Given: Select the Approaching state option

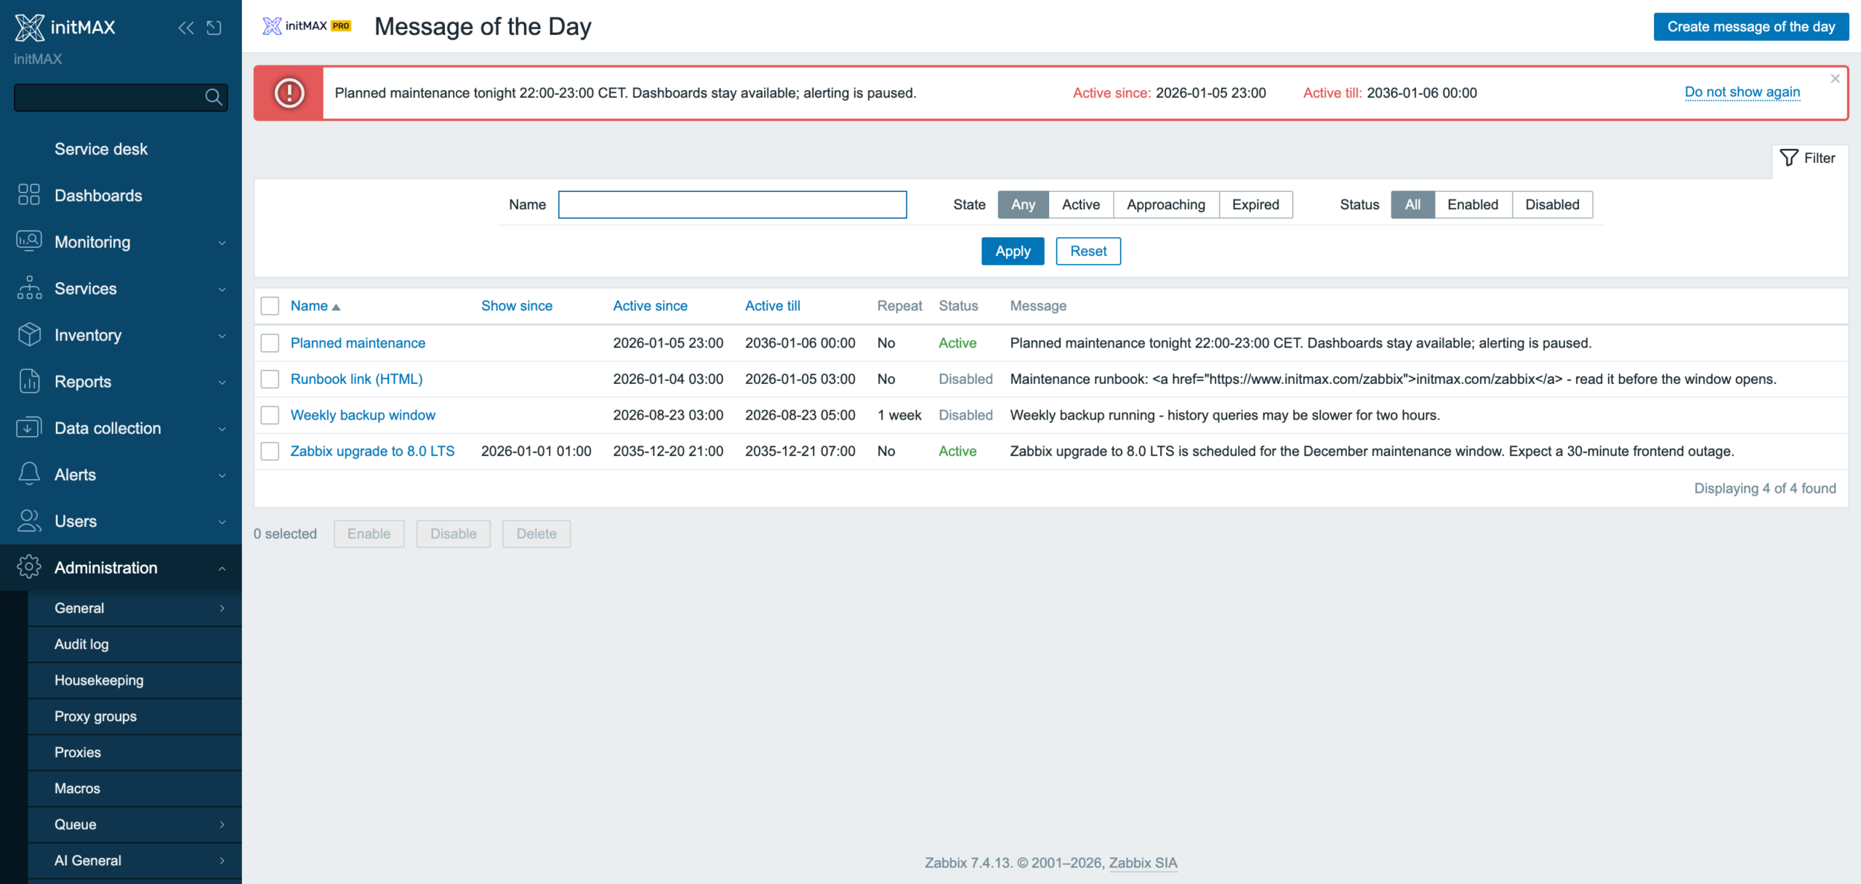Looking at the screenshot, I should click(x=1166, y=205).
